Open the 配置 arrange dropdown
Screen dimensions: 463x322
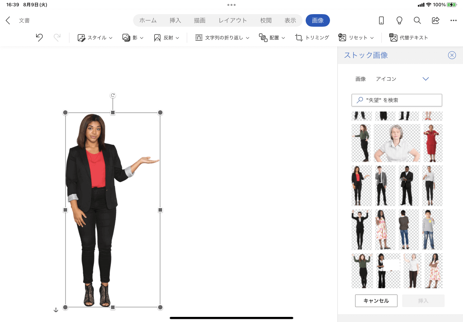pos(272,38)
